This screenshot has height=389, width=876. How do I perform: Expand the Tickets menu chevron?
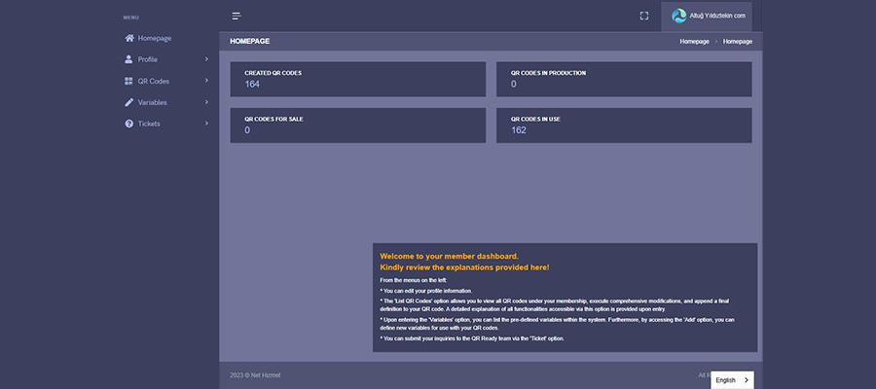(x=206, y=124)
